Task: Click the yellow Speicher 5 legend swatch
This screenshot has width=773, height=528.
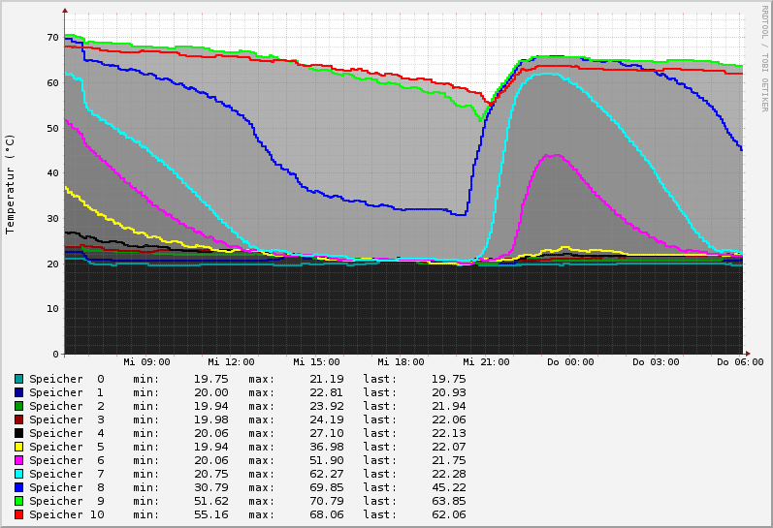Action: 18,447
